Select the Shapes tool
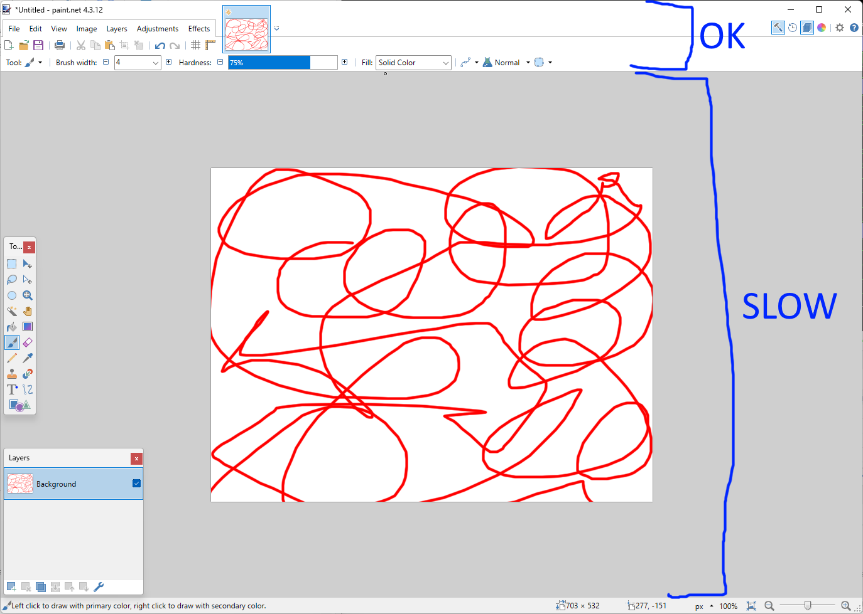Viewport: 863px width, 614px height. (19, 405)
